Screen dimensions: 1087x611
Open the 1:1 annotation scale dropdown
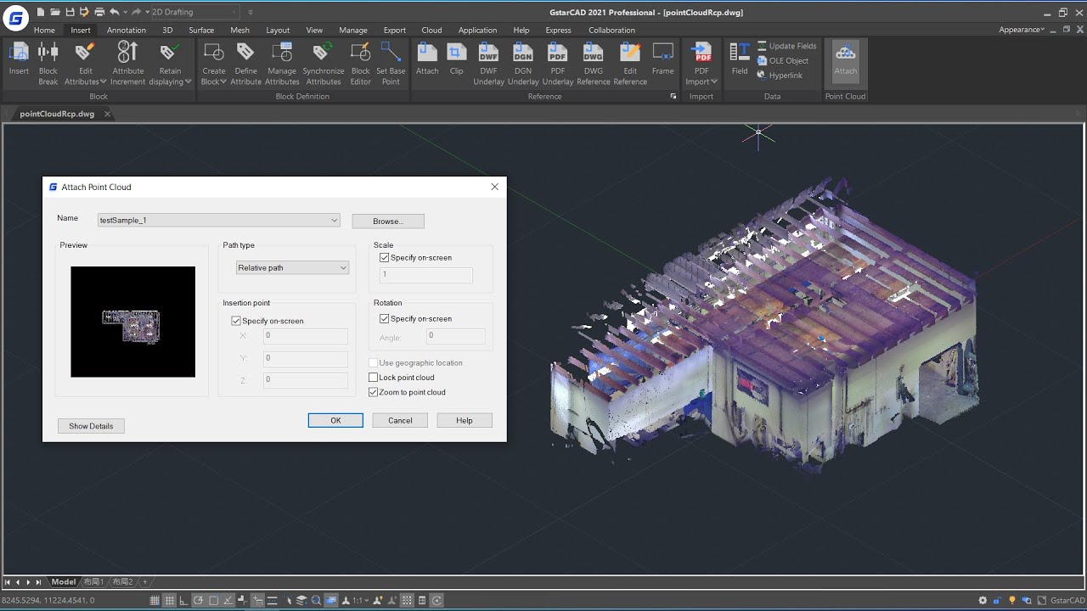point(360,600)
